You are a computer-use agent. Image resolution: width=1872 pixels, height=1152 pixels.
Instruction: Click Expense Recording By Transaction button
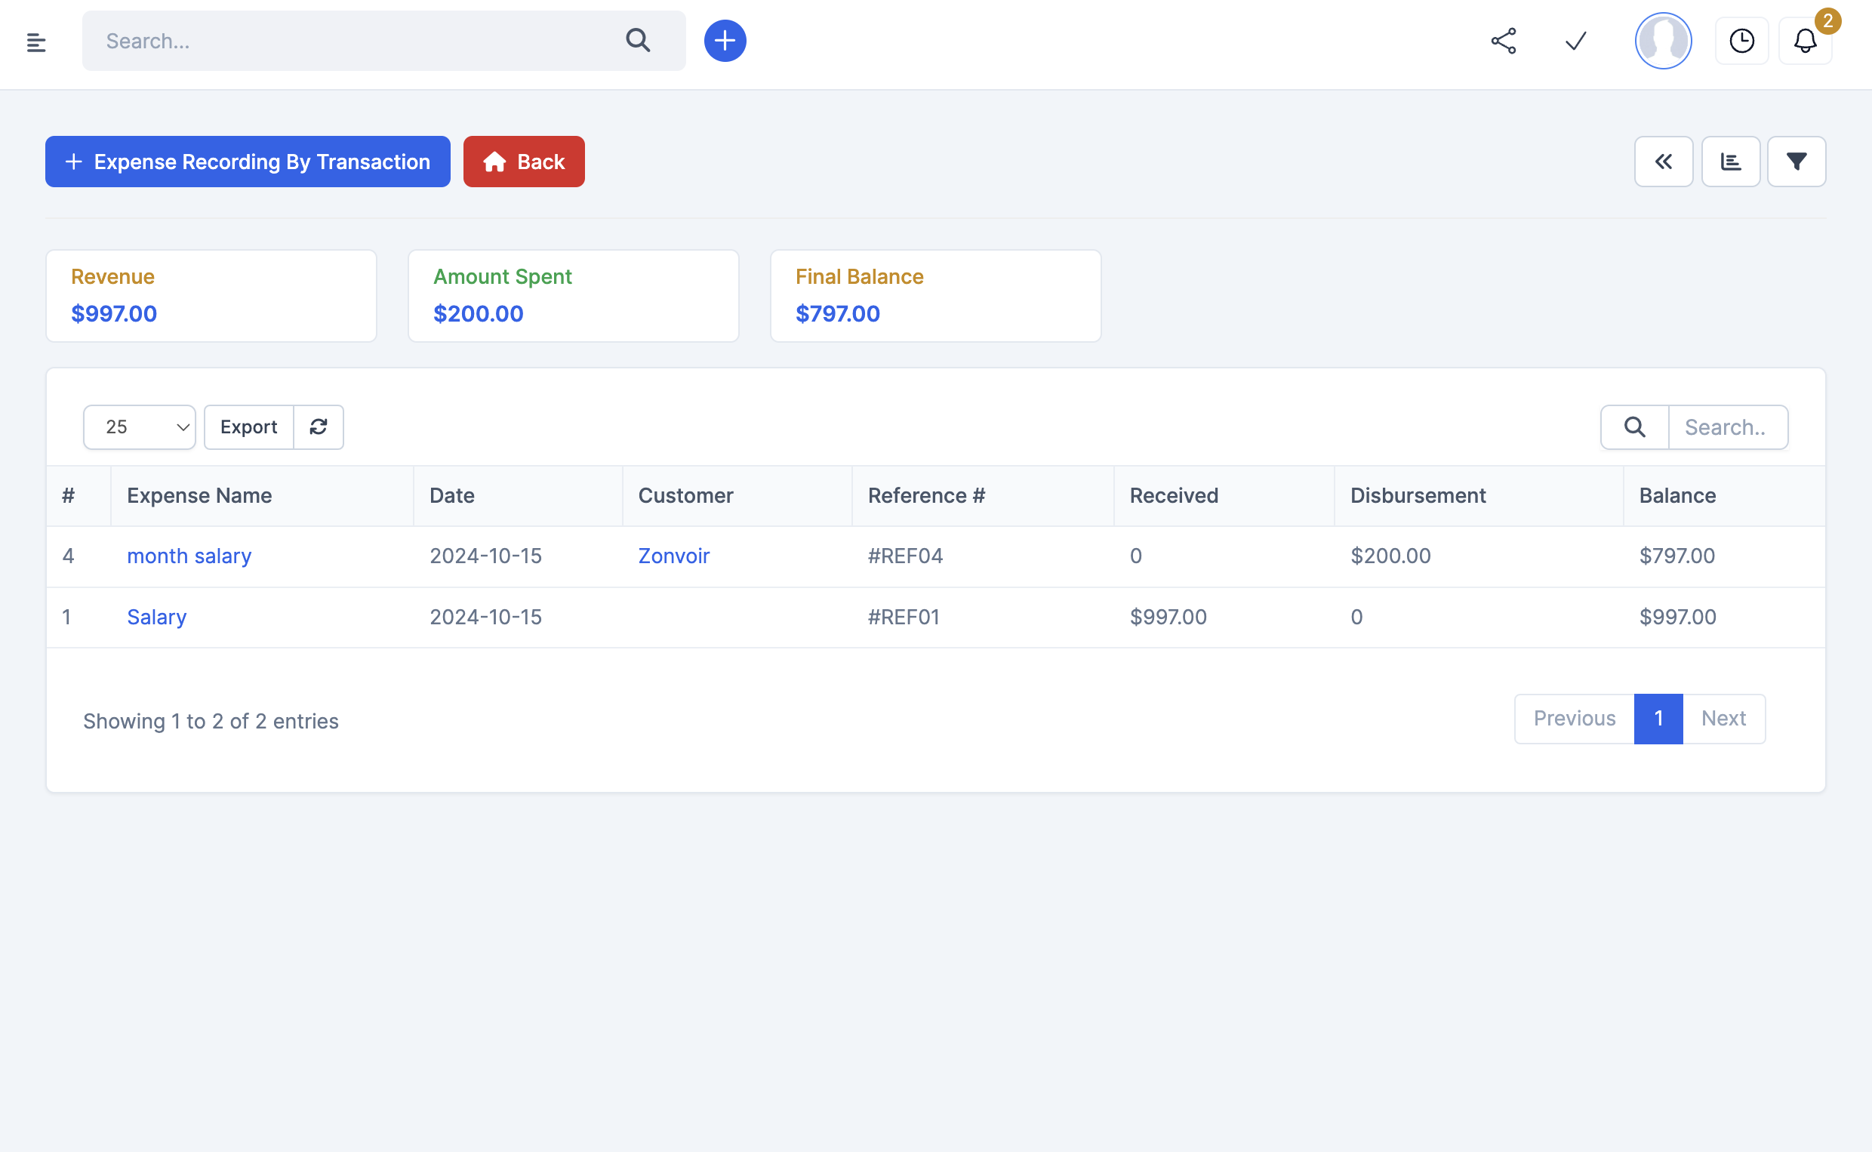248,162
